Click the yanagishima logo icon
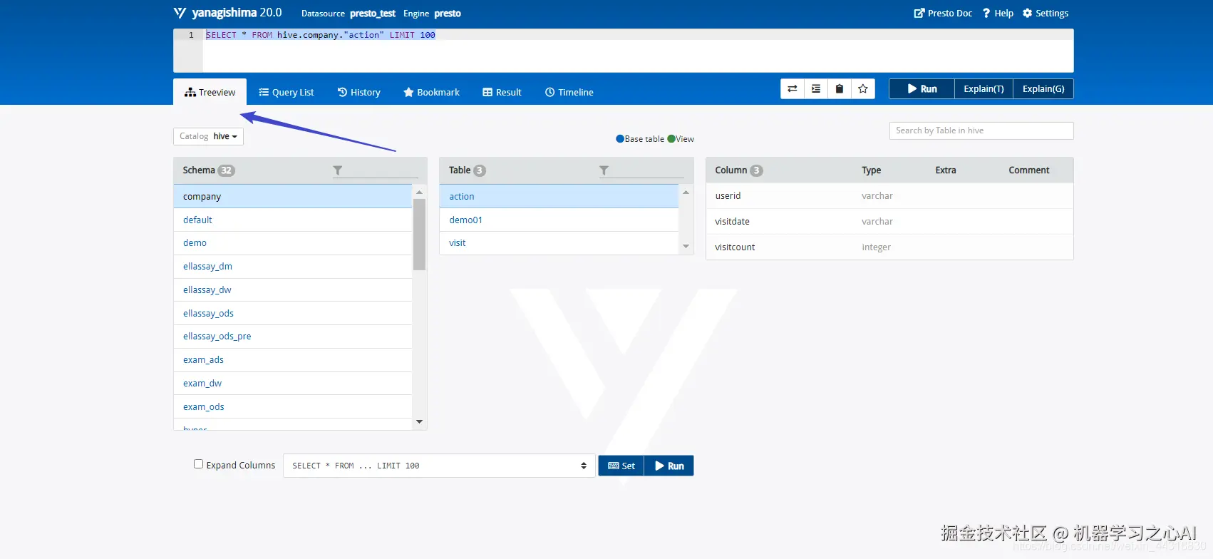Viewport: 1213px width, 559px height. (x=180, y=13)
